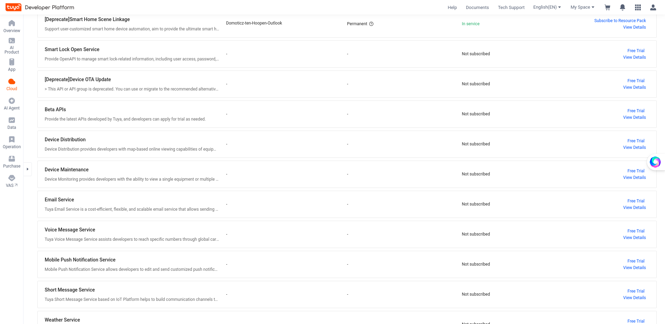665x324 pixels.
Task: Open the user account profile icon
Action: tap(653, 7)
